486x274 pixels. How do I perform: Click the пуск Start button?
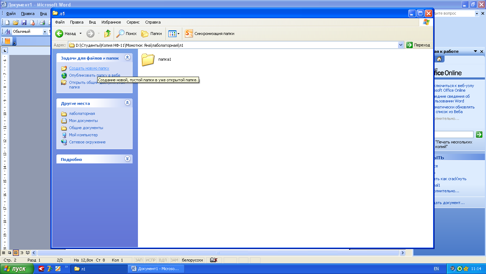click(17, 269)
